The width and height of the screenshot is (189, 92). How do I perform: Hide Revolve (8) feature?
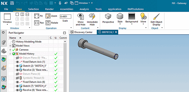click(17, 90)
